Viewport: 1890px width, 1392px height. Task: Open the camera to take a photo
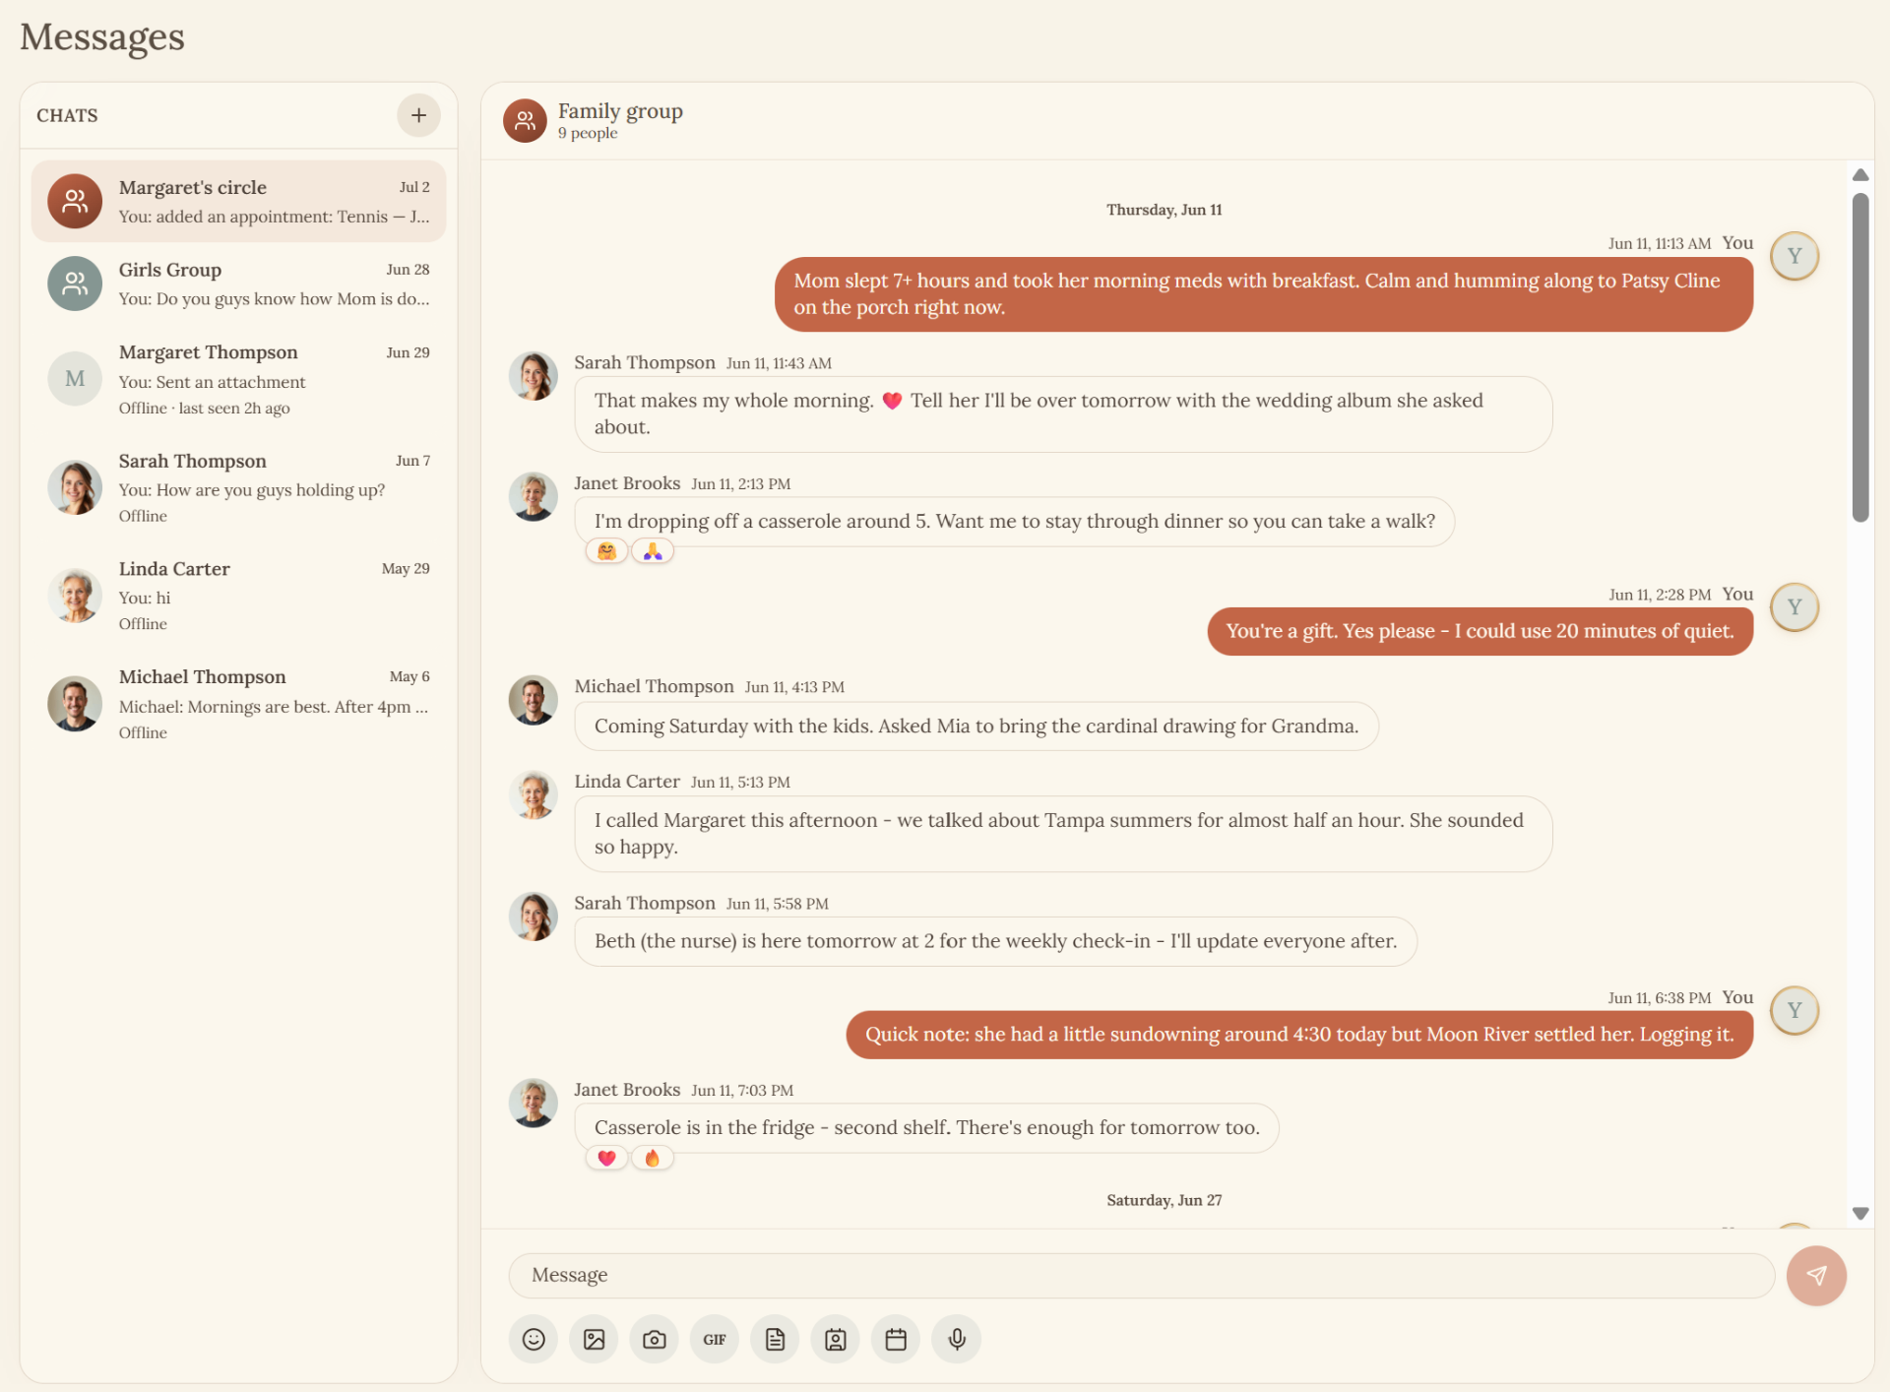point(655,1339)
